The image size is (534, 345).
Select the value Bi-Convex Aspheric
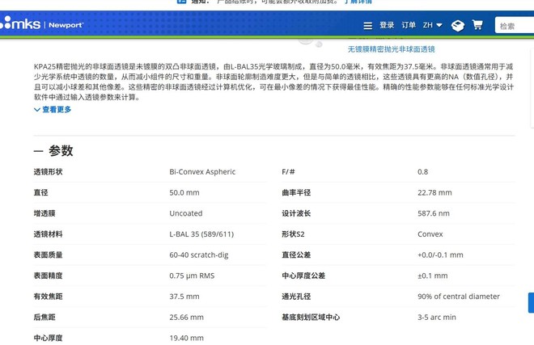(202, 172)
